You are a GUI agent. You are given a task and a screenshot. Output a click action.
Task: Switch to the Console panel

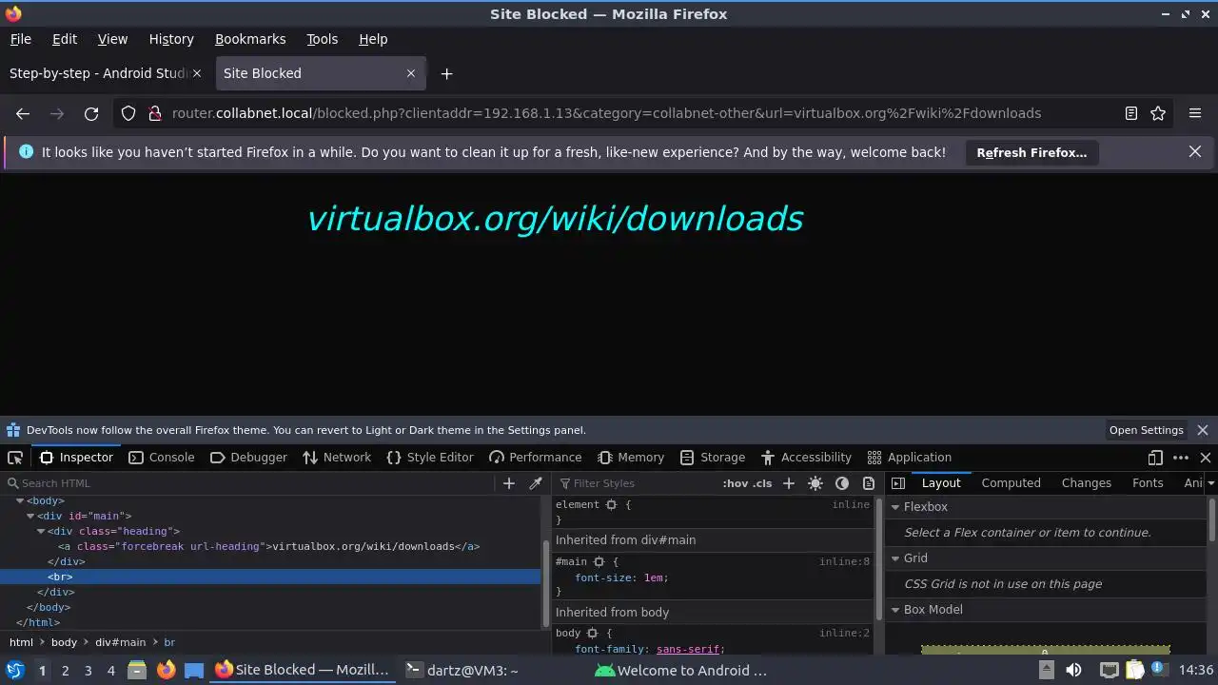pos(161,458)
